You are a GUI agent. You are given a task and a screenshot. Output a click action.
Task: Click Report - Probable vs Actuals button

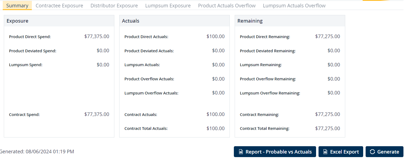(275, 152)
